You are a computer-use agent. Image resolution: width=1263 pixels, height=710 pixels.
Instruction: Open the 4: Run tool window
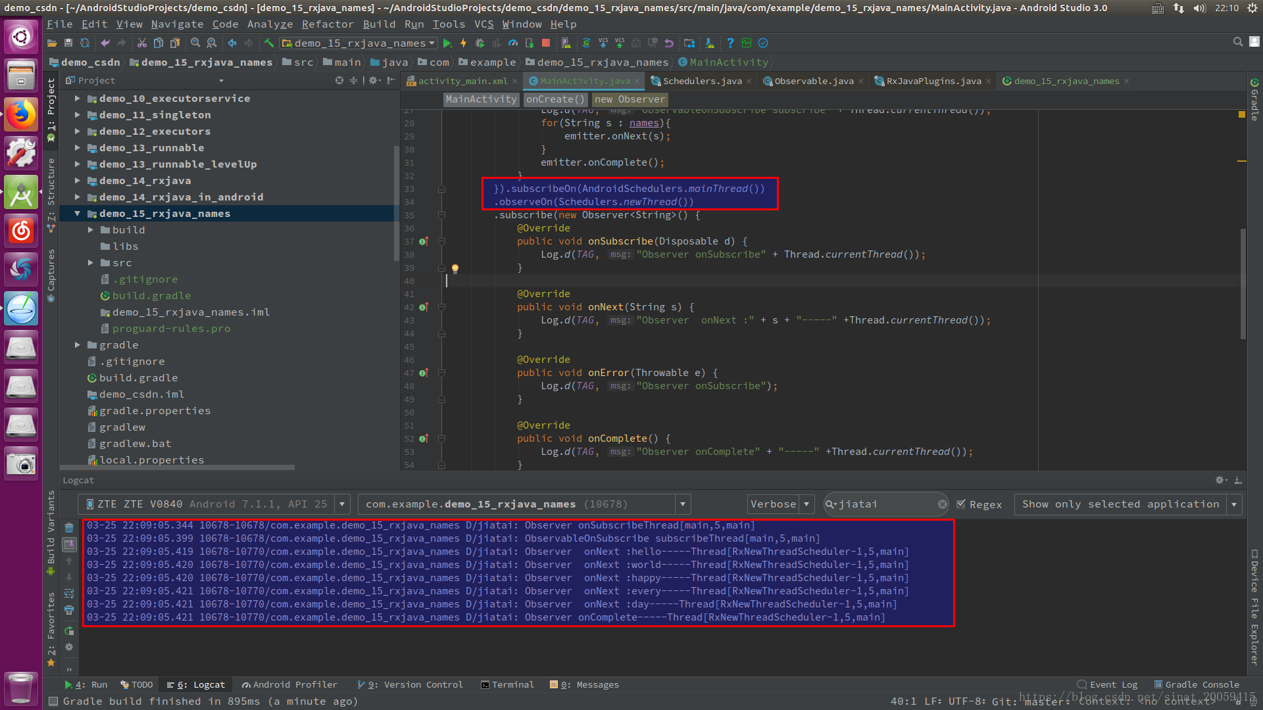[x=86, y=685]
